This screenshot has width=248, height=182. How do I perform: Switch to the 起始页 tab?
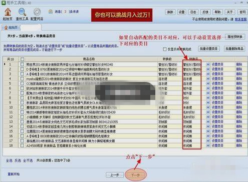(x=11, y=27)
